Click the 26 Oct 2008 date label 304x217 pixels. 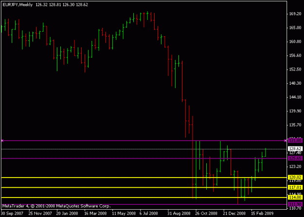pyautogui.click(x=207, y=214)
